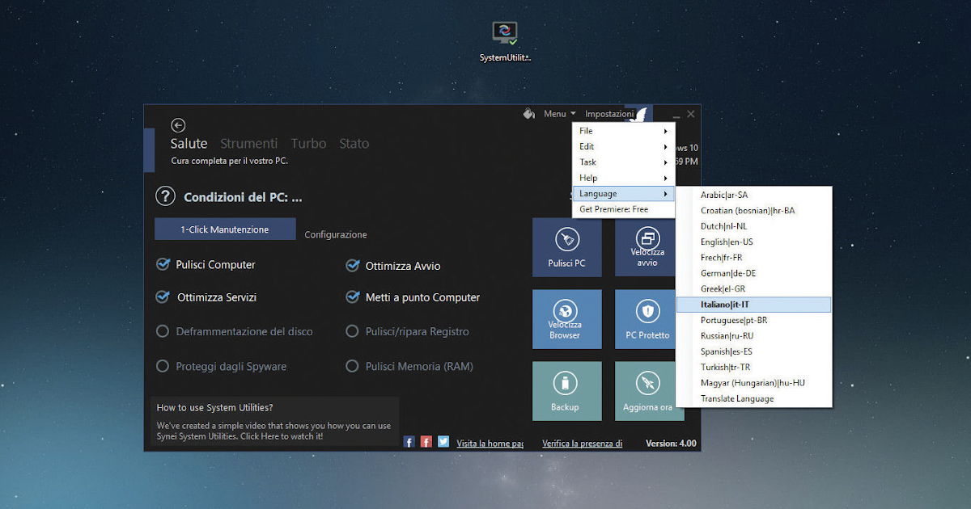Open the Pulisci PC tile

[x=566, y=246]
